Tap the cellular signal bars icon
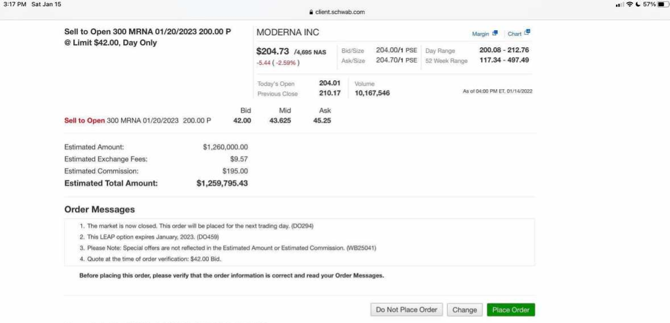This screenshot has height=323, width=670. point(619,5)
